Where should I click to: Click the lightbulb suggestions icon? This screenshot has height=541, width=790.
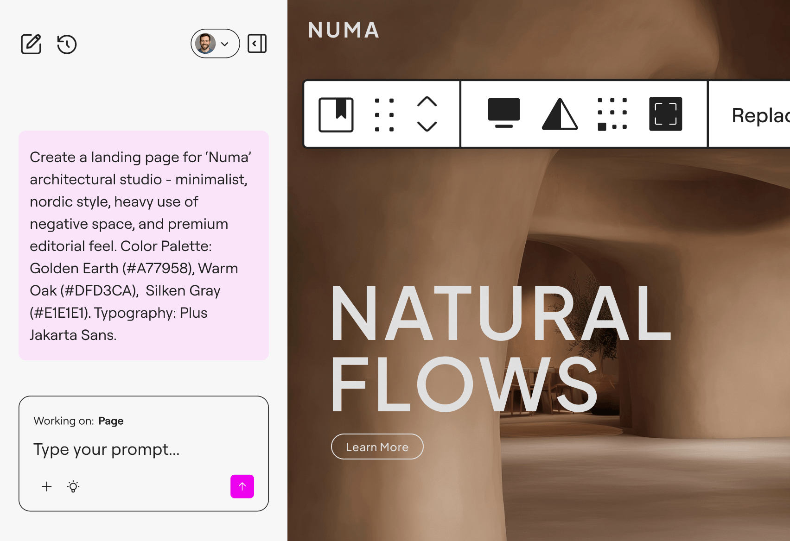73,486
